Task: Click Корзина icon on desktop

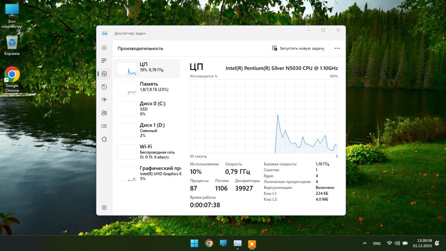Action: [x=12, y=45]
